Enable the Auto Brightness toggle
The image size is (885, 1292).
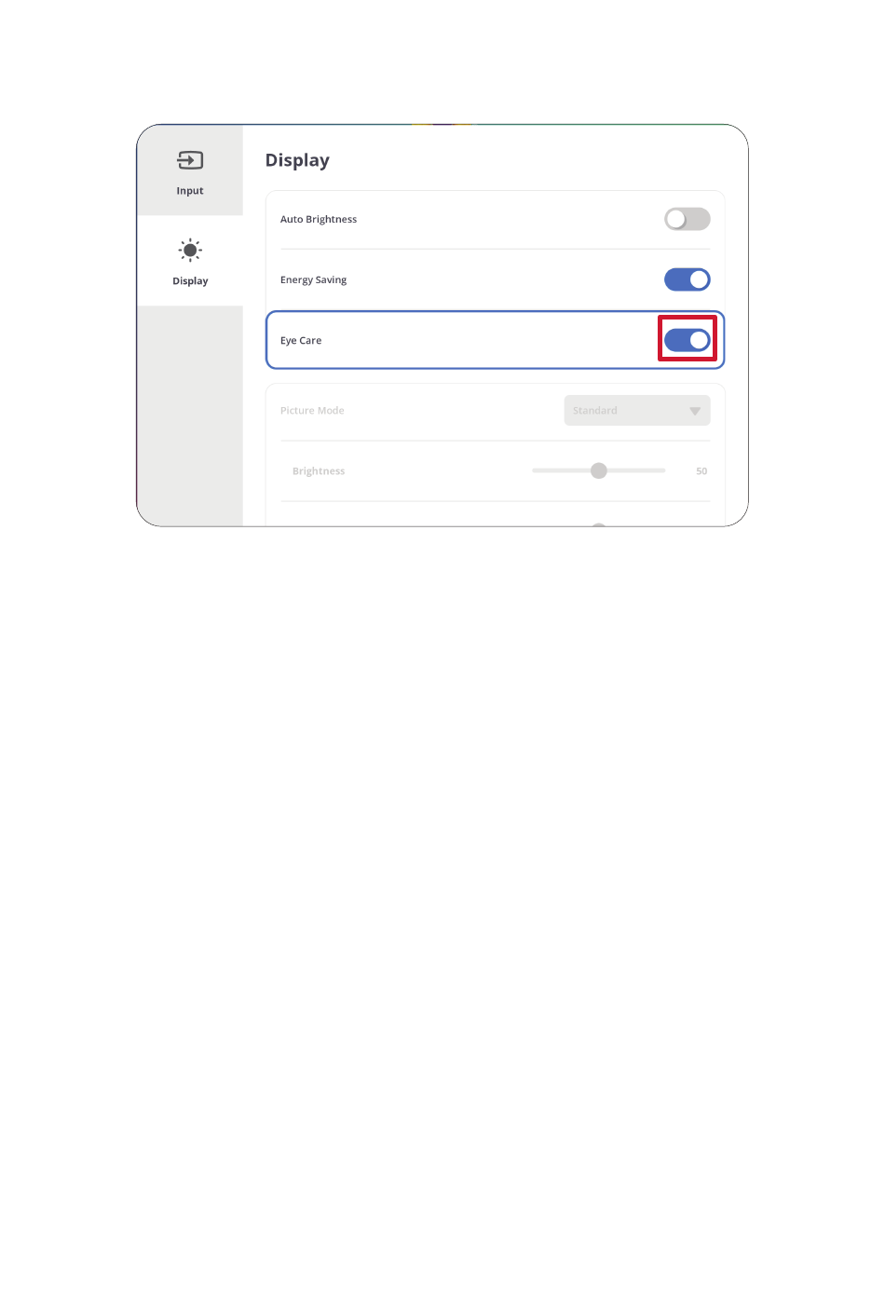point(688,219)
